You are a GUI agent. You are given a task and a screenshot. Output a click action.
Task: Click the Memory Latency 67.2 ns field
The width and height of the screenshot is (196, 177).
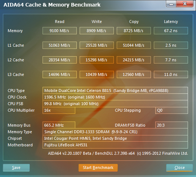coord(171,31)
